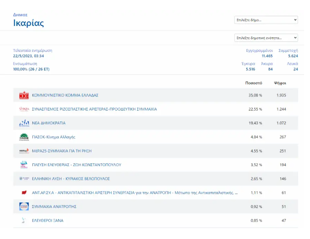Open ΚΟΜΜΟΥΝΙΣΤΙΚΟ ΚΟΜΜΑ ΕΛΛΑΔΑΣ link
This screenshot has width=310, height=239.
coord(65,95)
